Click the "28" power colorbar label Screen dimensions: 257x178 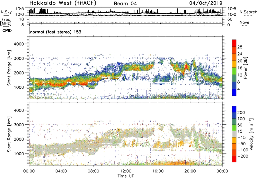pyautogui.click(x=240, y=47)
